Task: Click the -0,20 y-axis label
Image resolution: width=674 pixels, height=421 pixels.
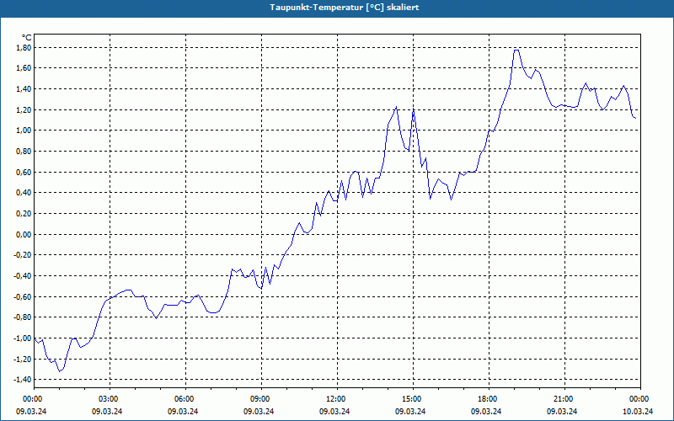Action: 23,255
